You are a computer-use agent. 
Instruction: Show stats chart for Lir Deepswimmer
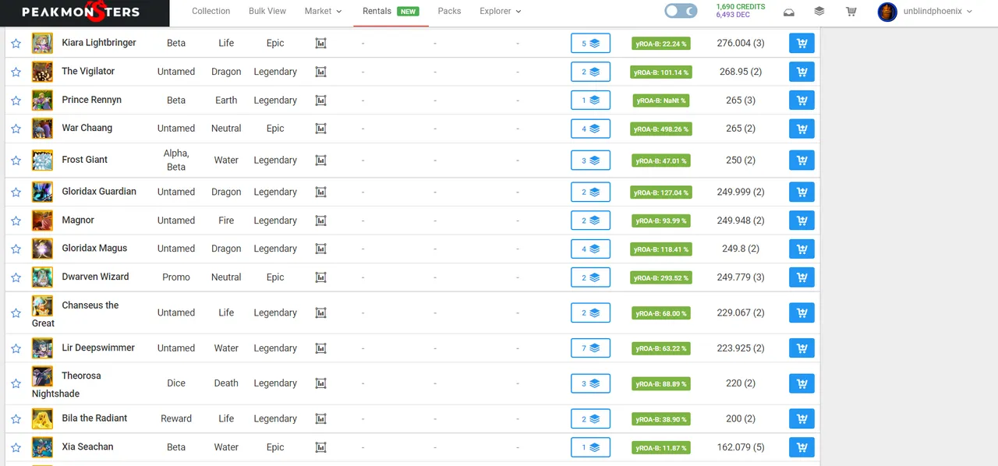[320, 348]
